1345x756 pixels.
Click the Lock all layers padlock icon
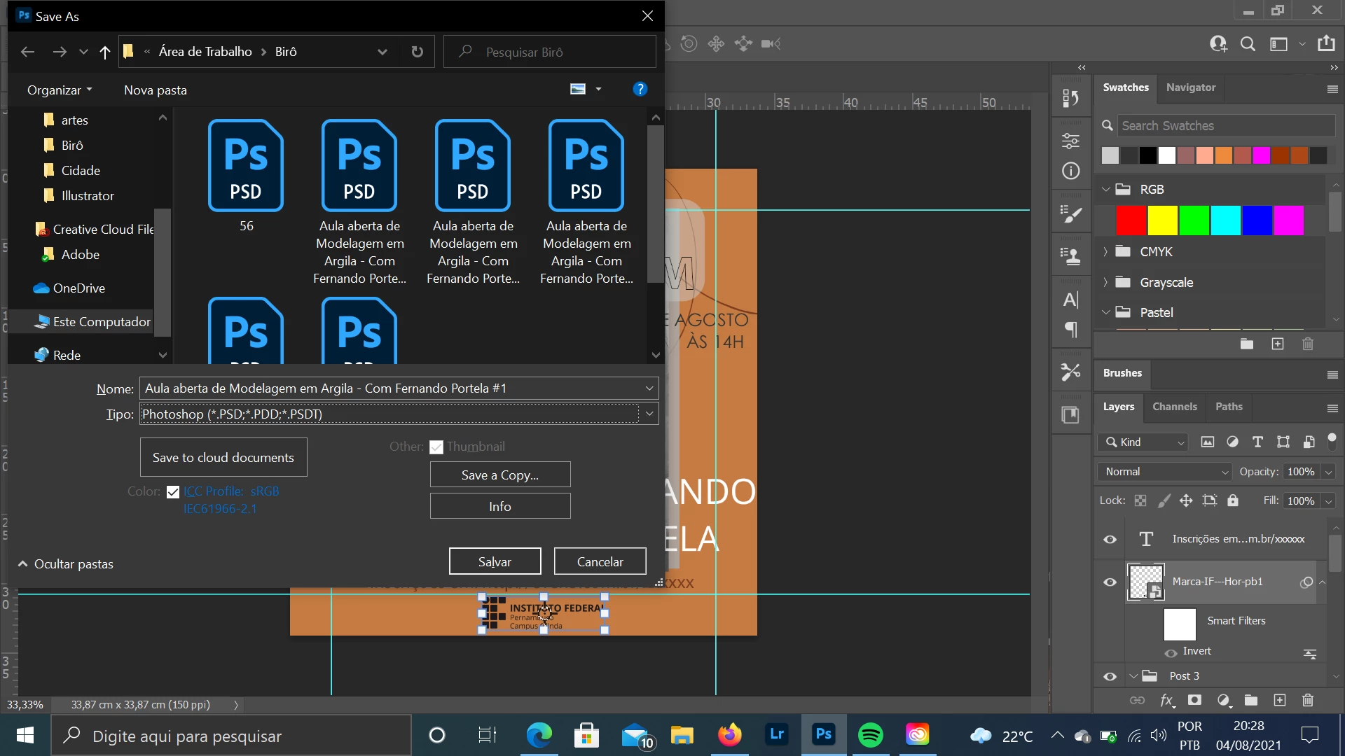[x=1233, y=500]
